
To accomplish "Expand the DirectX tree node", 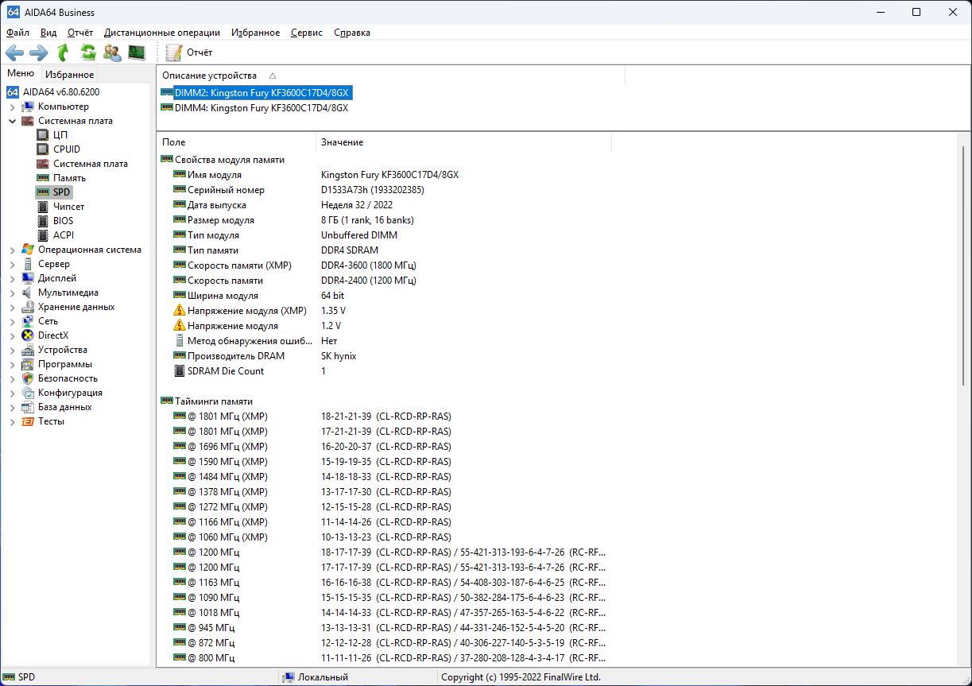I will [x=12, y=335].
